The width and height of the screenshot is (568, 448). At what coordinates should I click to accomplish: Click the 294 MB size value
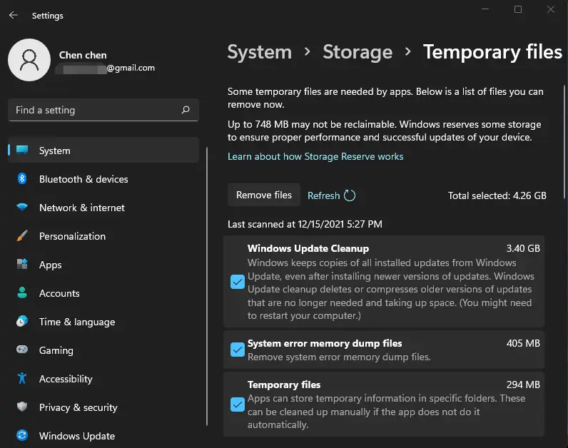(523, 385)
